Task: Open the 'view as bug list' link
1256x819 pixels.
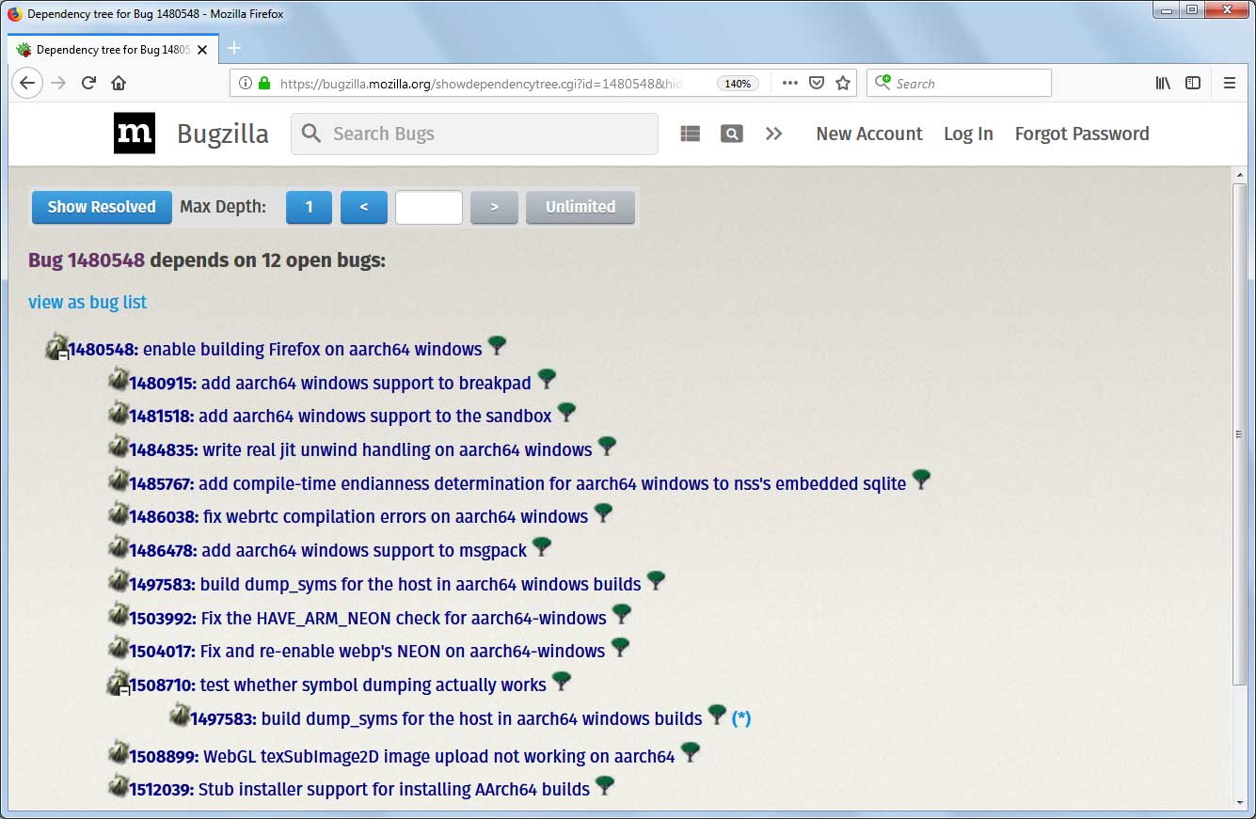Action: 87,302
